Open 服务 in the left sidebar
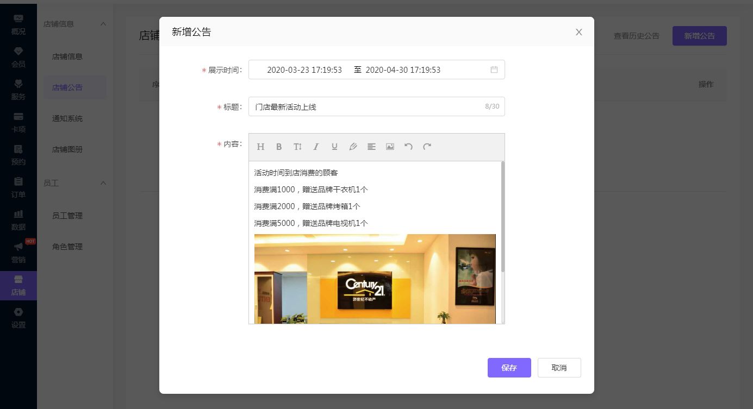Viewport: 753px width, 409px height. tap(18, 90)
